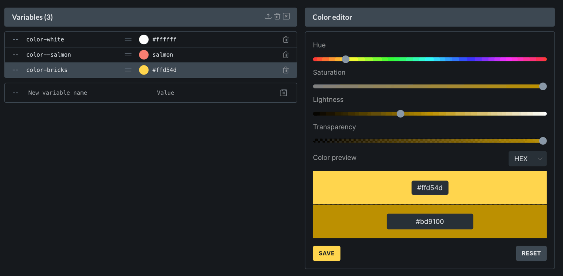This screenshot has width=563, height=276.
Task: Export variables using the upload icon
Action: pyautogui.click(x=268, y=16)
